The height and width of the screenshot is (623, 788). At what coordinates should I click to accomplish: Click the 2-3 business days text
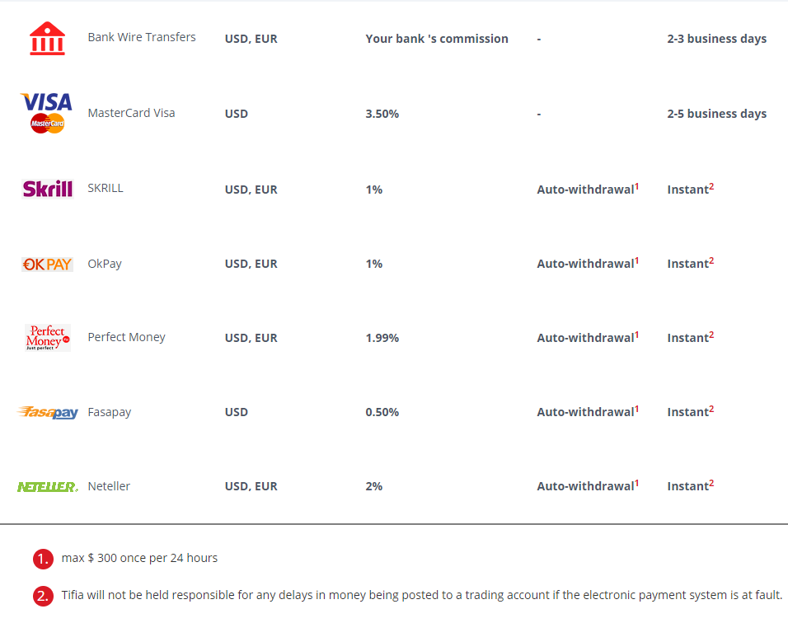click(x=717, y=39)
